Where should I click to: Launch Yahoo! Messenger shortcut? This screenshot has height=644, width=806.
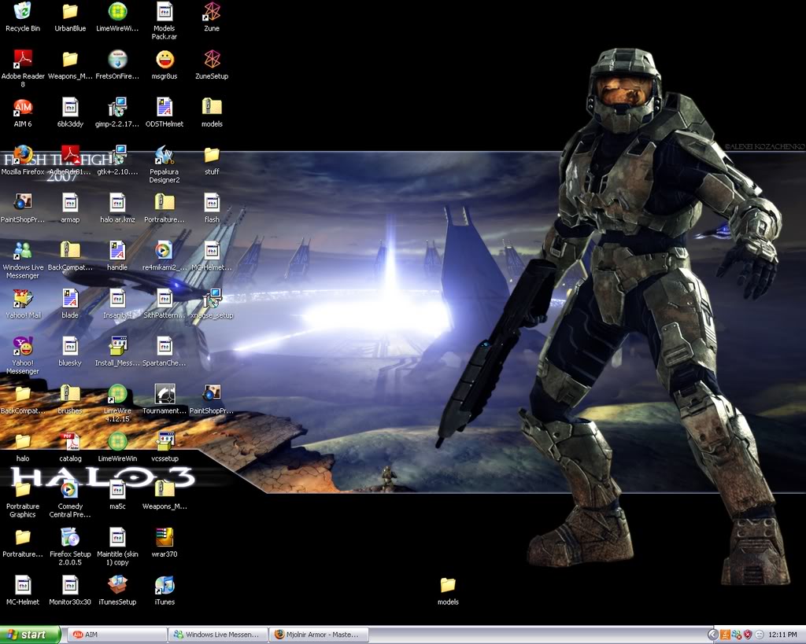pyautogui.click(x=23, y=346)
